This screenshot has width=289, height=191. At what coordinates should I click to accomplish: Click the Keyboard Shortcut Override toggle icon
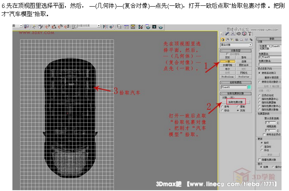(40, 27)
